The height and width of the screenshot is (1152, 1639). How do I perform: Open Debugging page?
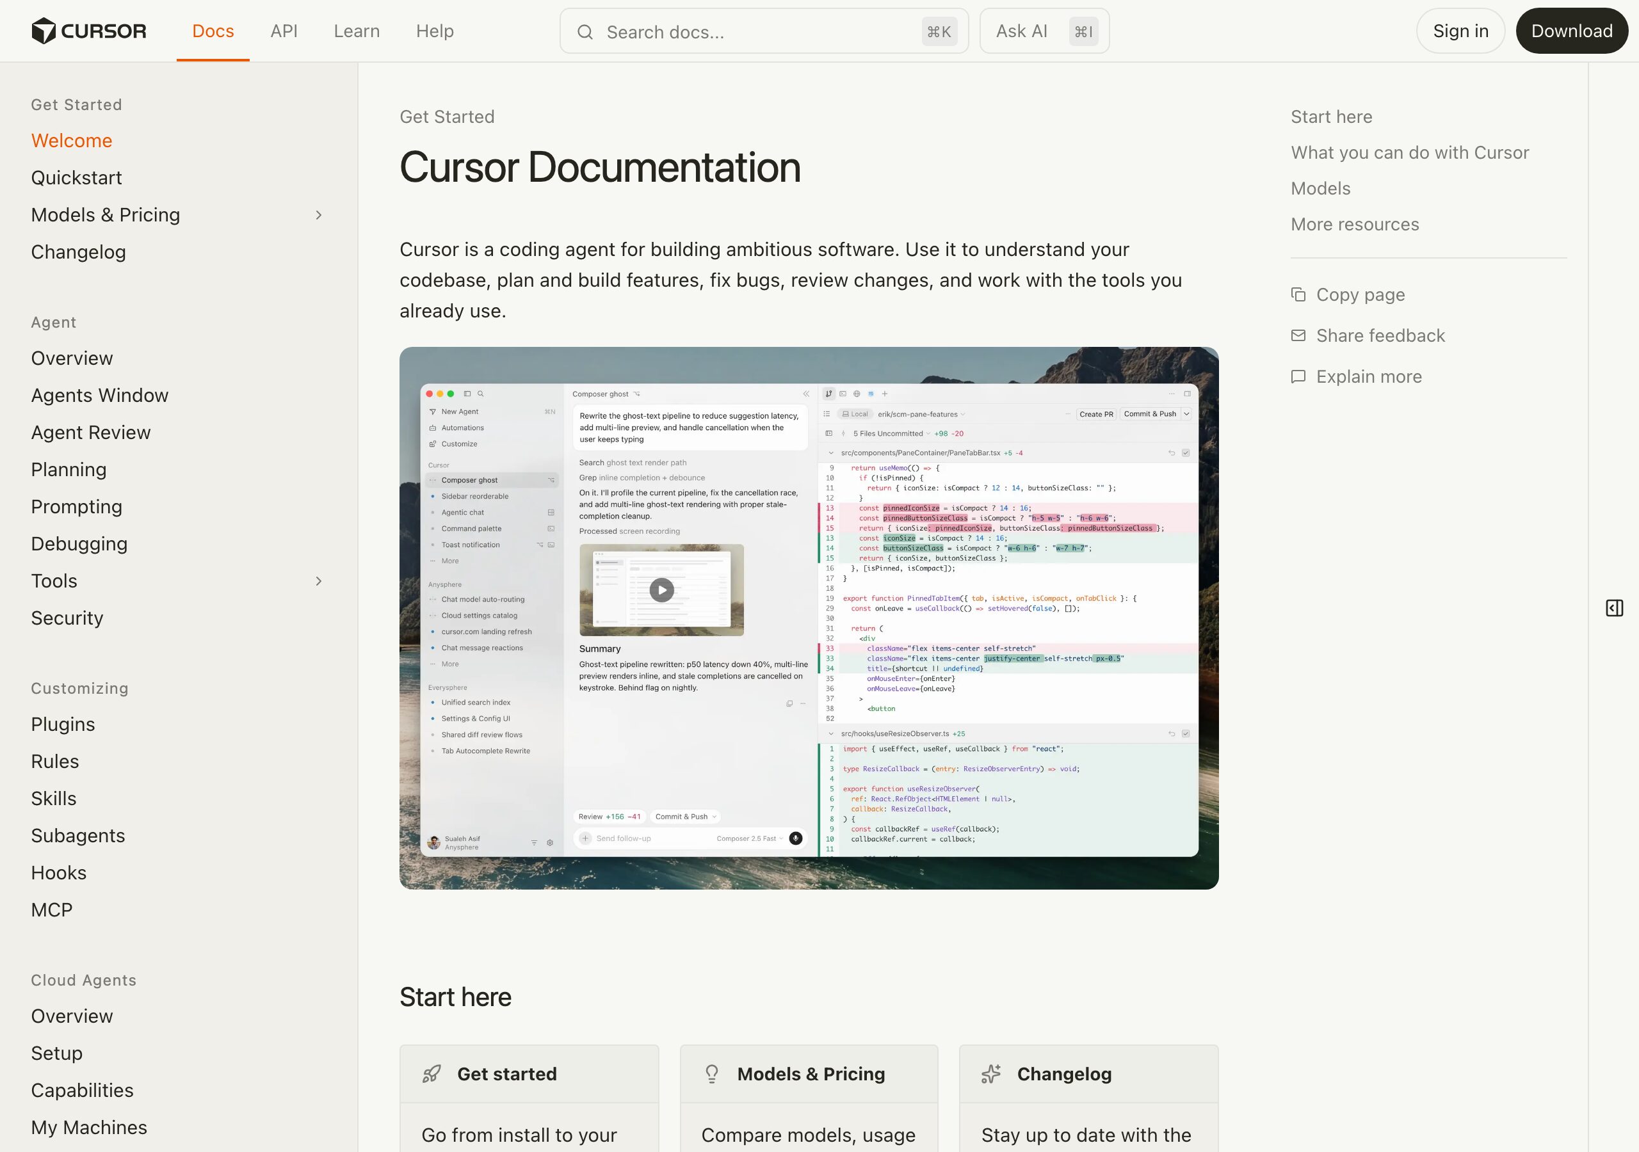coord(79,545)
